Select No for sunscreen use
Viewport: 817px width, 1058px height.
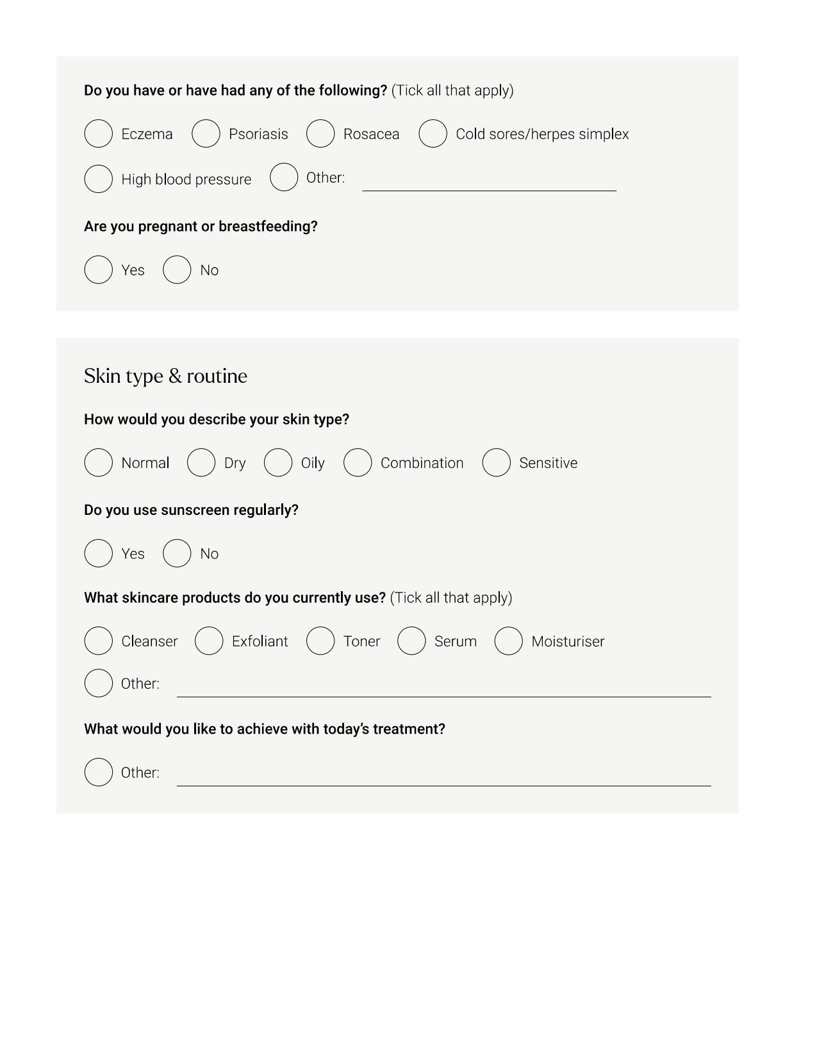click(177, 553)
